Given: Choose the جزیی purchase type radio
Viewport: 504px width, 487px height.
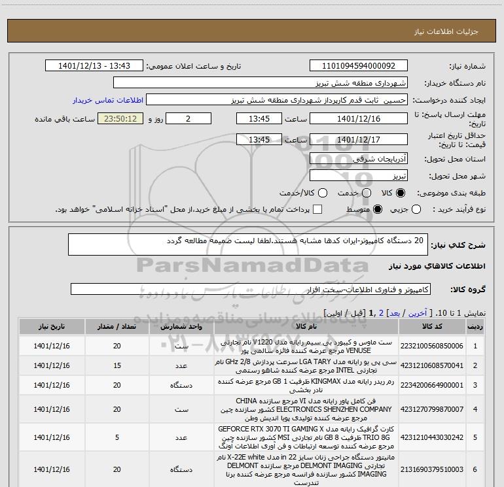Looking at the screenshot, I should (416, 209).
